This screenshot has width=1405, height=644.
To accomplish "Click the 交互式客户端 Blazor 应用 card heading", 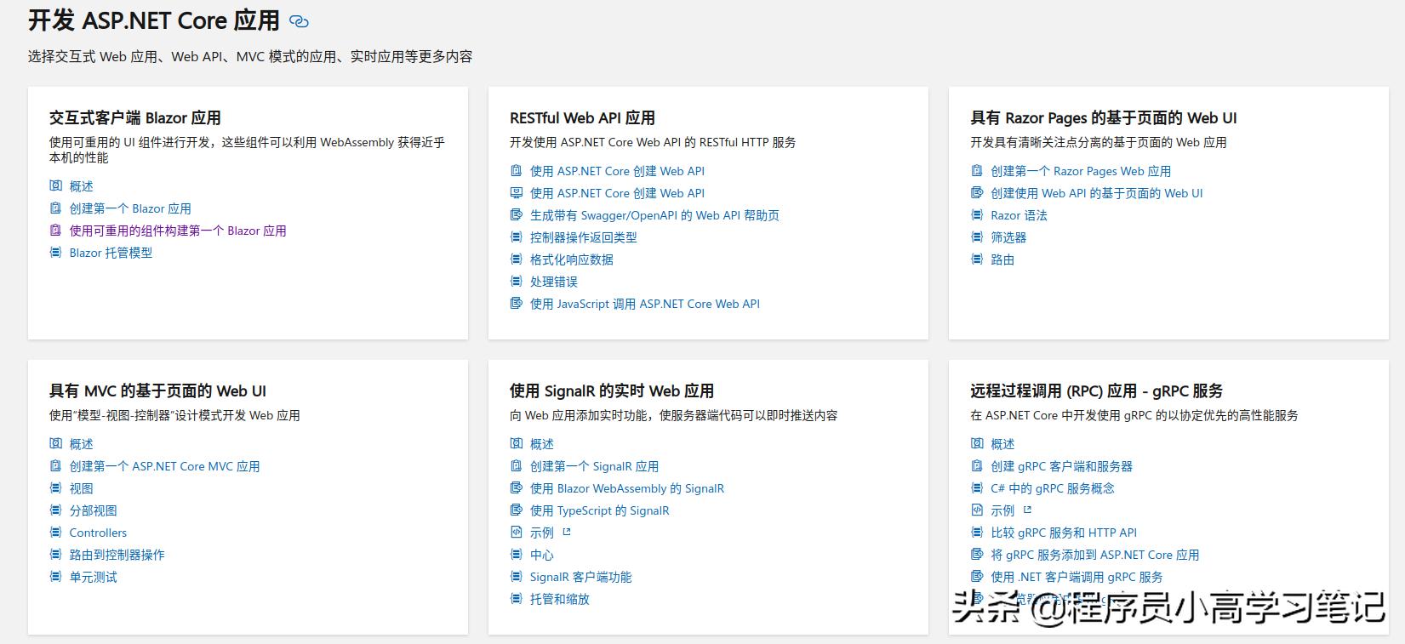I will click(135, 117).
